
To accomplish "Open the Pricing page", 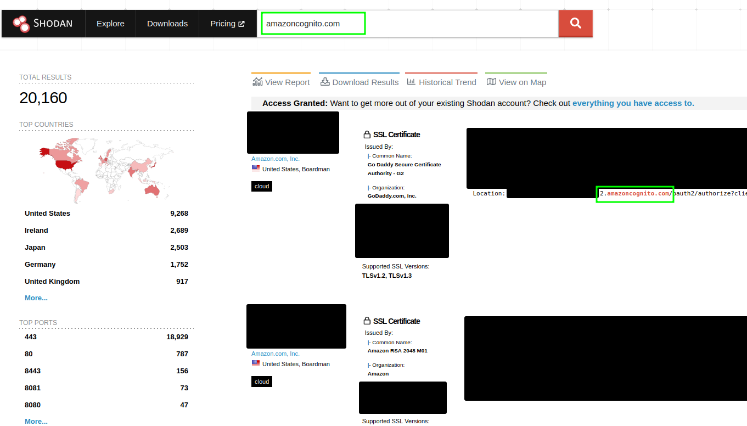I will 223,23.
